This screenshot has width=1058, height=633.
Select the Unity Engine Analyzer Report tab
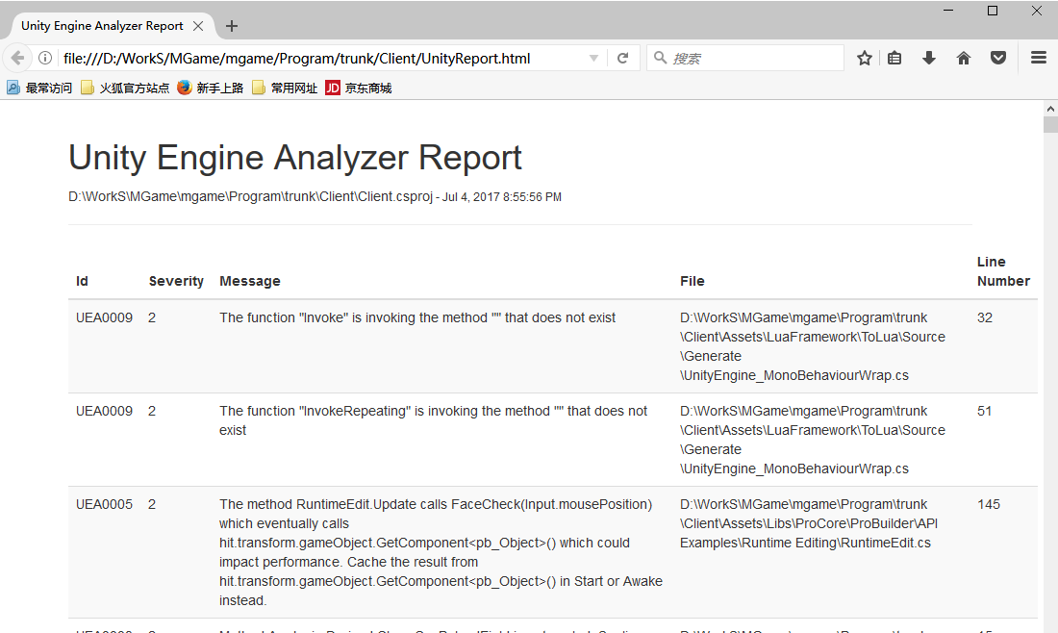click(x=113, y=26)
